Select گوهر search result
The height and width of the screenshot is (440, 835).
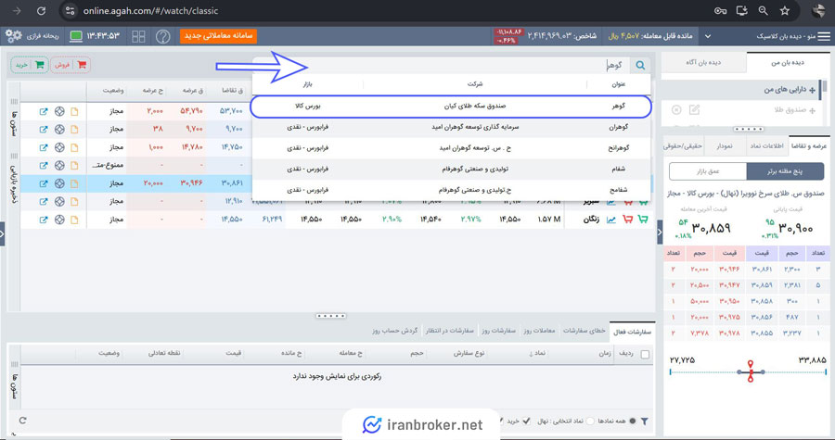[451, 107]
